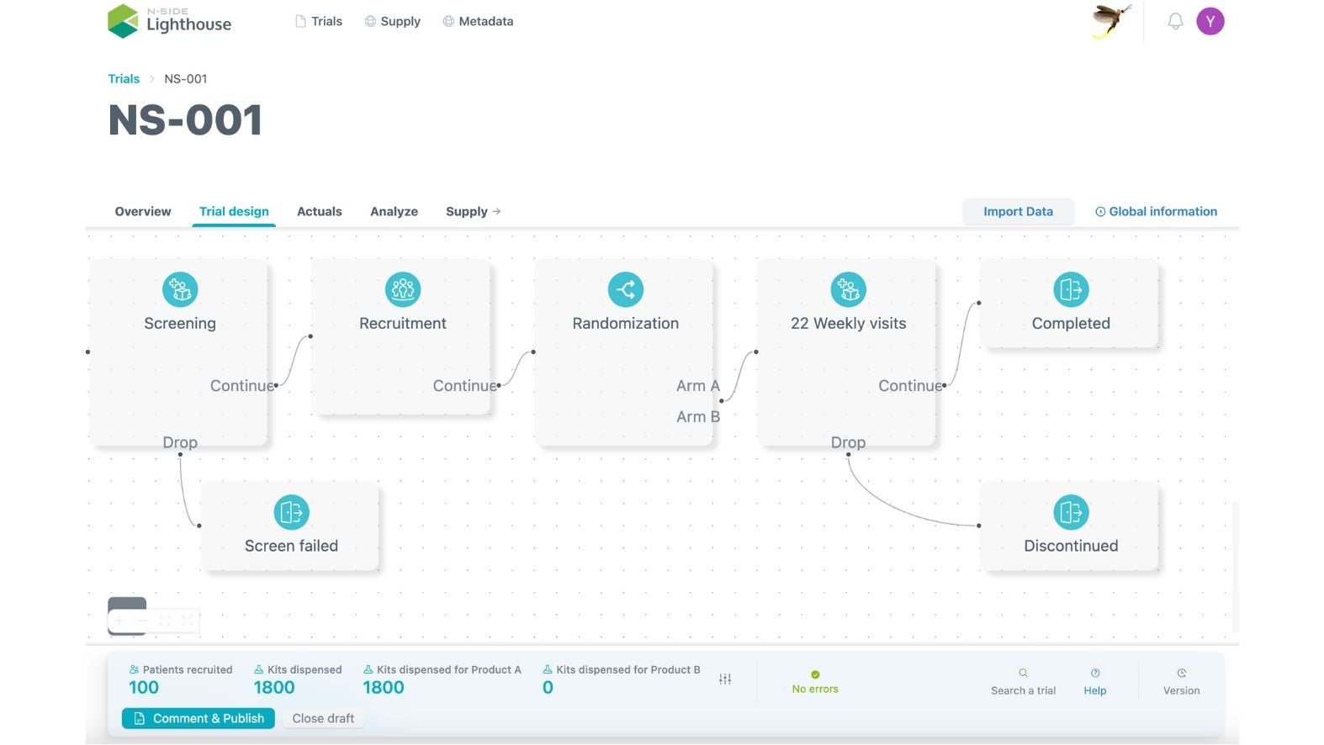Go to Trials via the breadcrumb link

(124, 79)
